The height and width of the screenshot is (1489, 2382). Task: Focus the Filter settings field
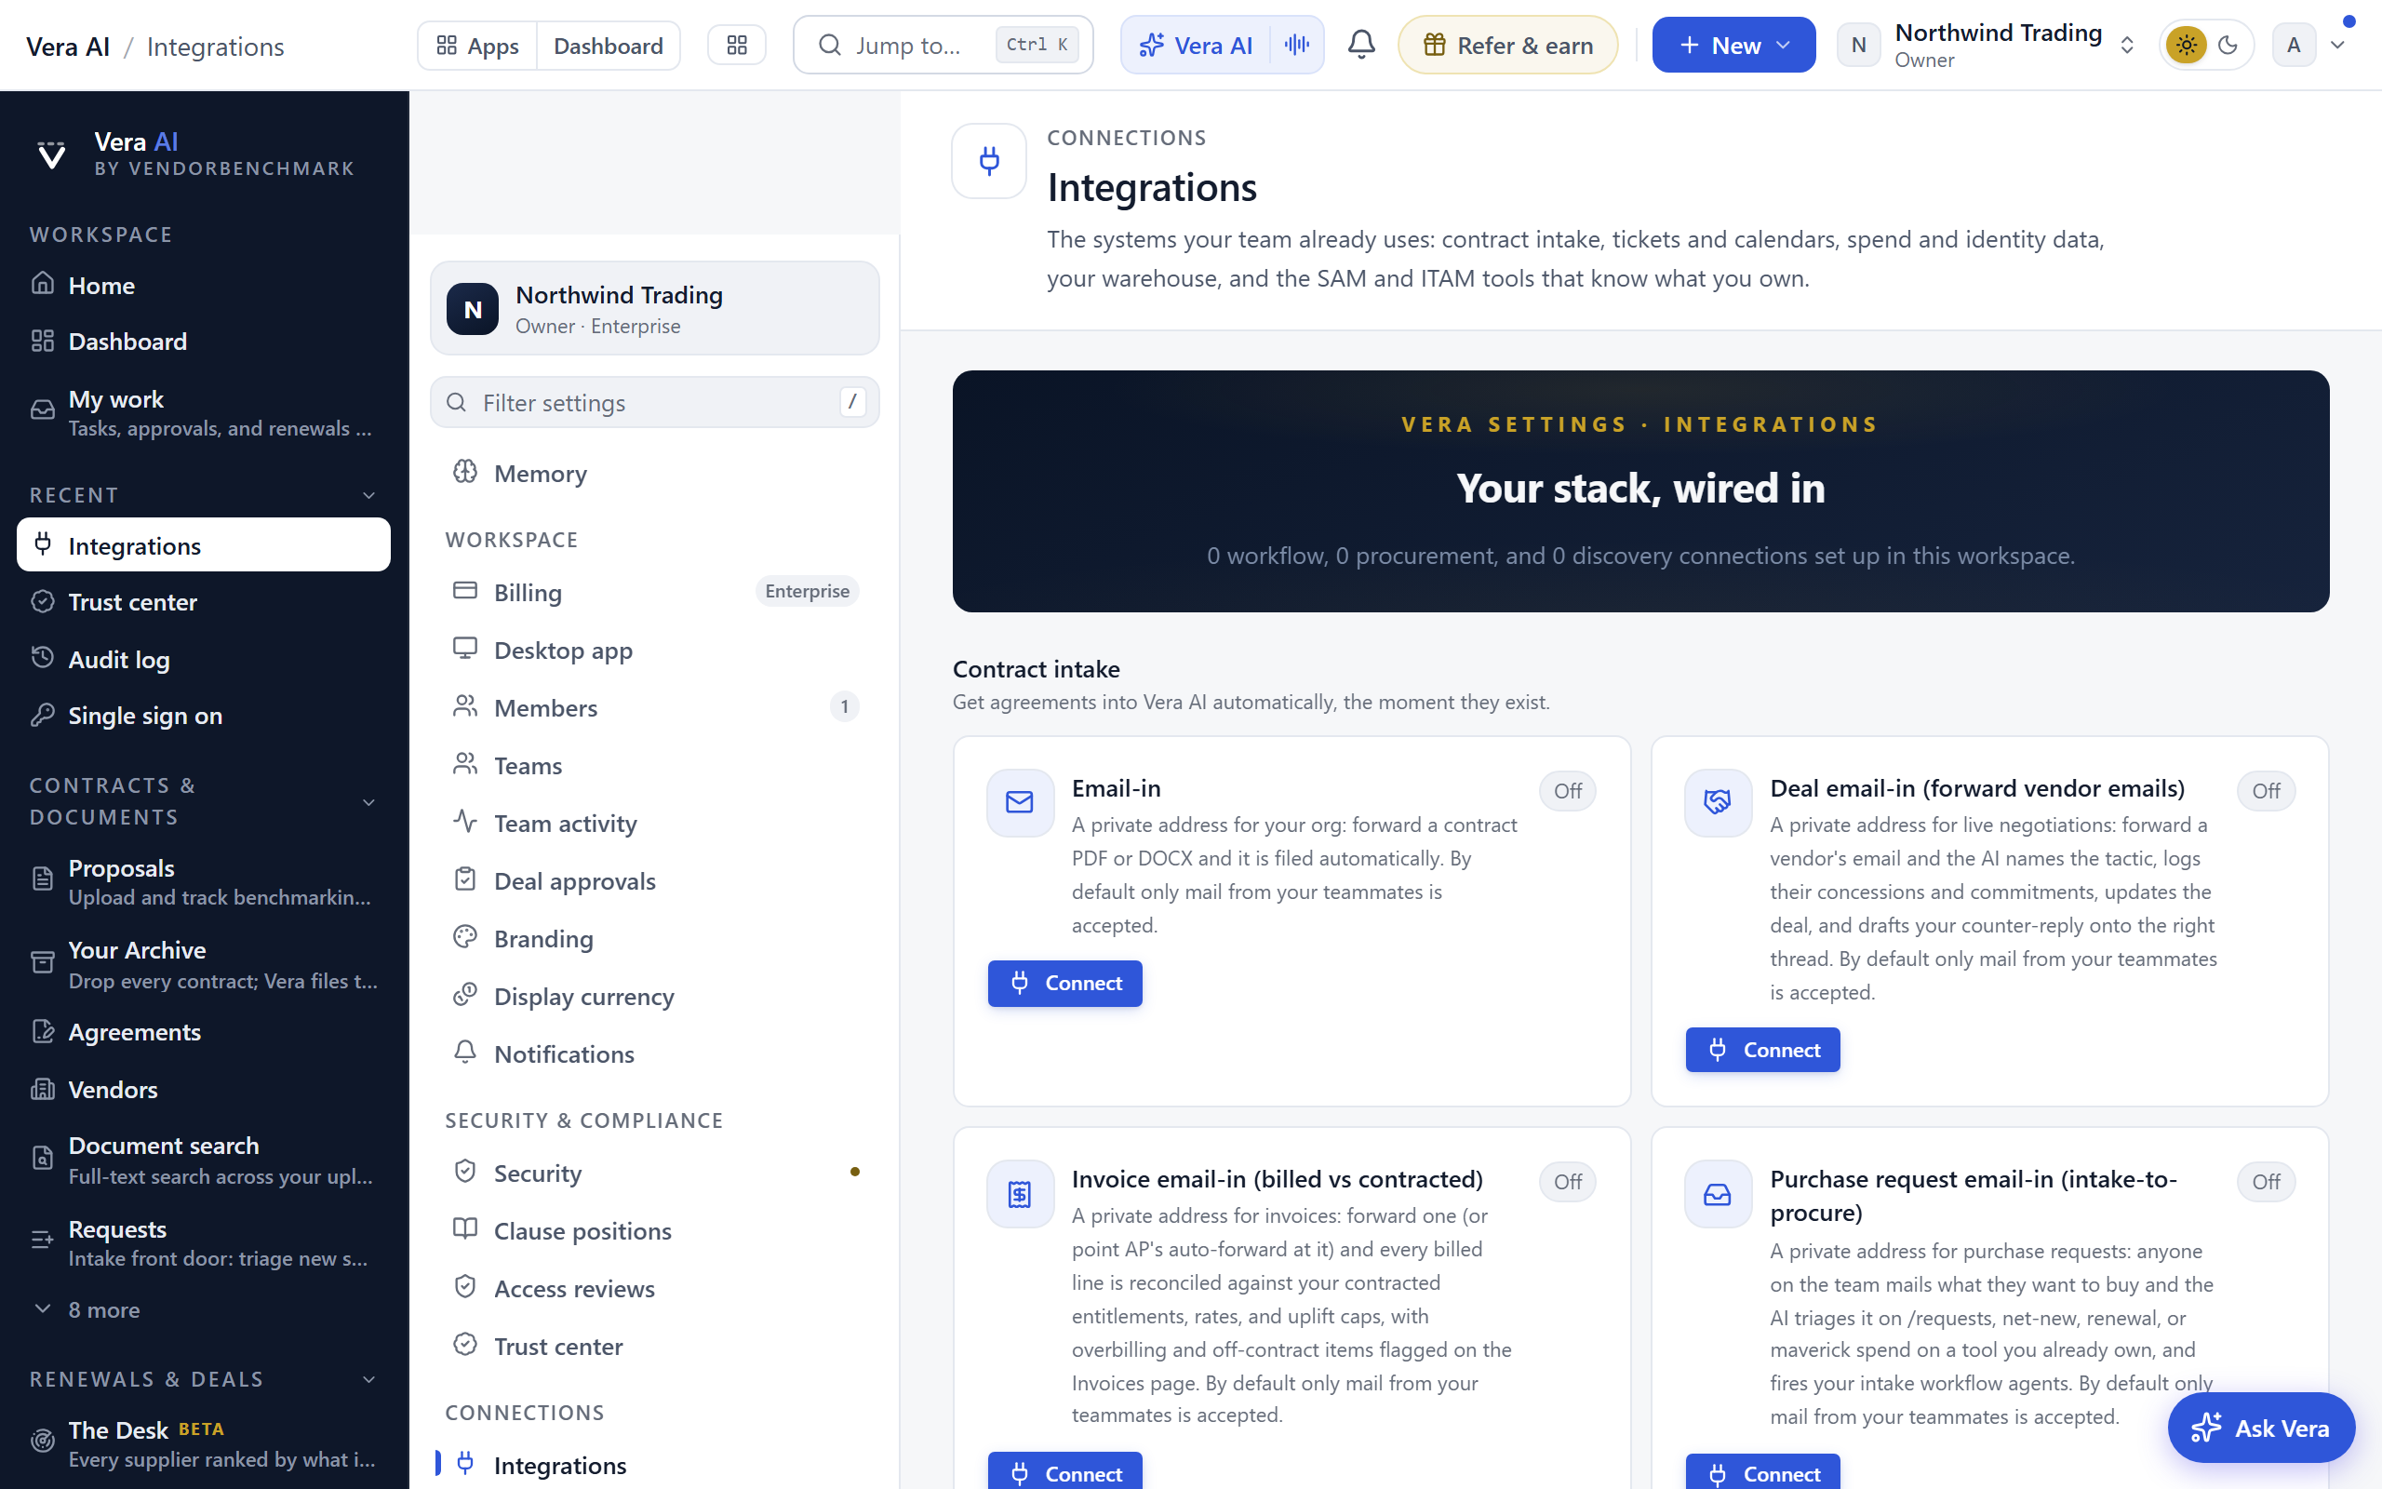click(x=654, y=403)
